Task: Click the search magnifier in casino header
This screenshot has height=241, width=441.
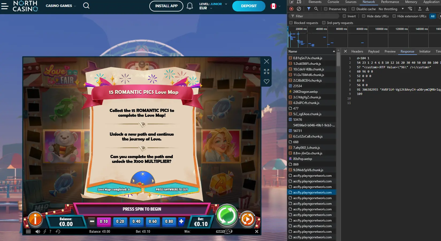Action: (86, 6)
